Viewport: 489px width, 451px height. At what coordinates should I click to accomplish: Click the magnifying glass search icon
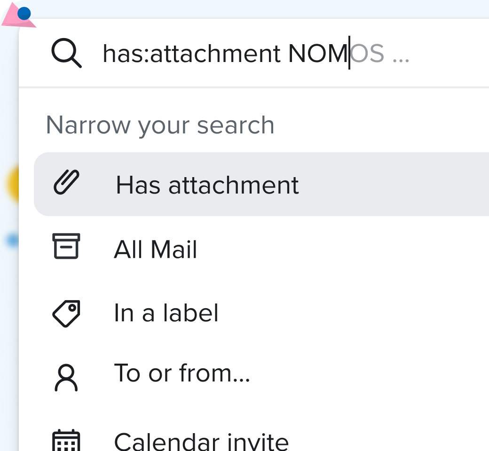point(66,54)
